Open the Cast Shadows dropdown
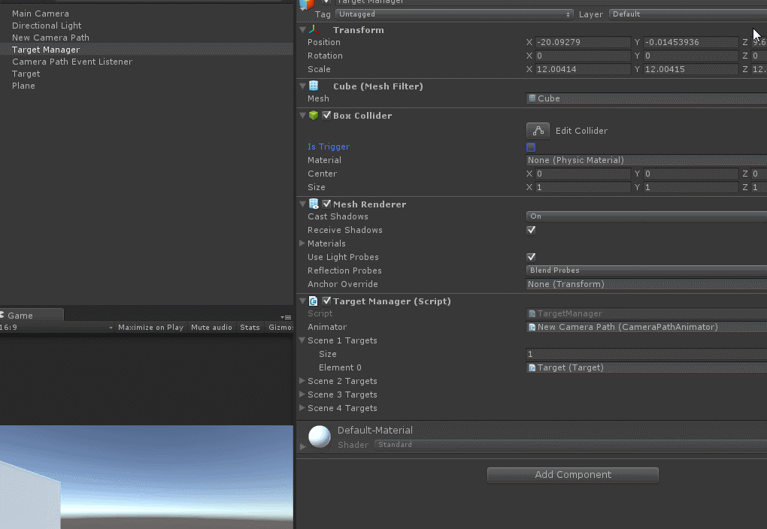The height and width of the screenshot is (529, 767). click(646, 216)
